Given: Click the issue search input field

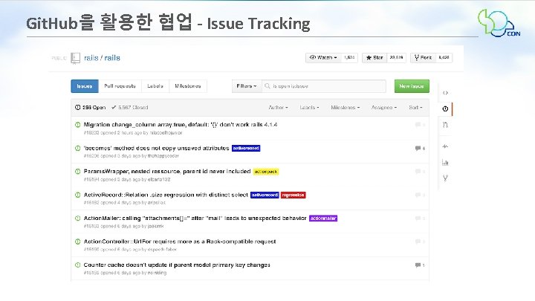Looking at the screenshot, I should (x=324, y=86).
